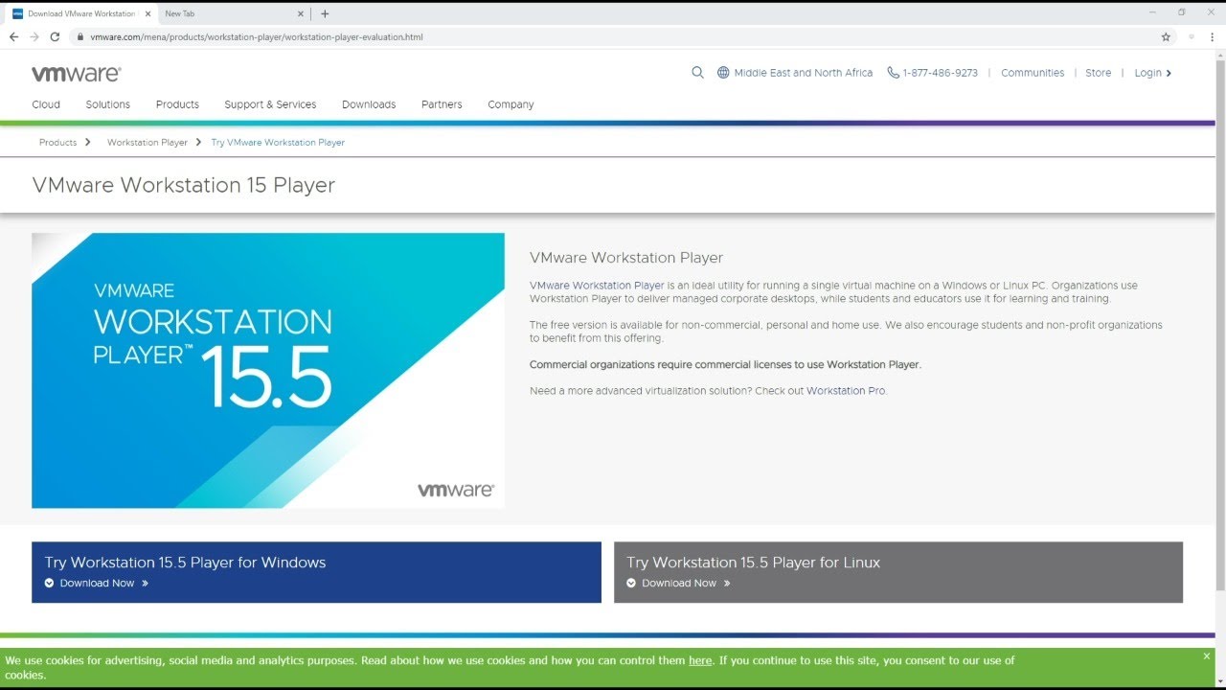Open site search magnifier icon

(697, 73)
